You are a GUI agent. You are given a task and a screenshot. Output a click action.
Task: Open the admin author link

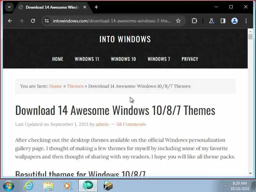tap(102, 124)
